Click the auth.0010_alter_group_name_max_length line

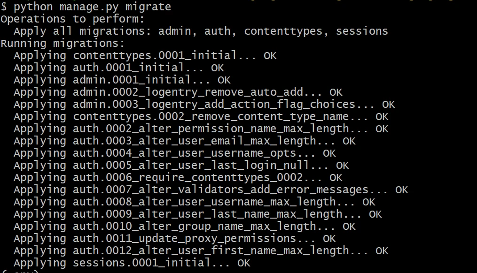click(x=184, y=227)
